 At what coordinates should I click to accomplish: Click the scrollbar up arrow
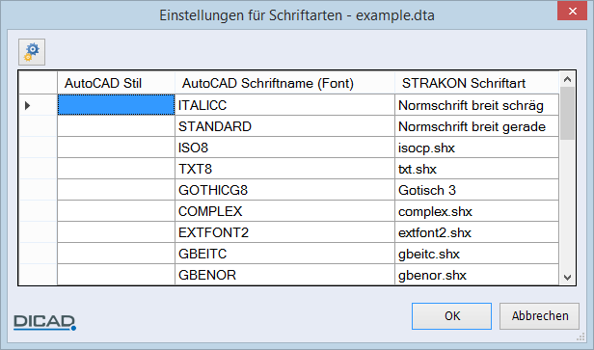click(x=567, y=79)
